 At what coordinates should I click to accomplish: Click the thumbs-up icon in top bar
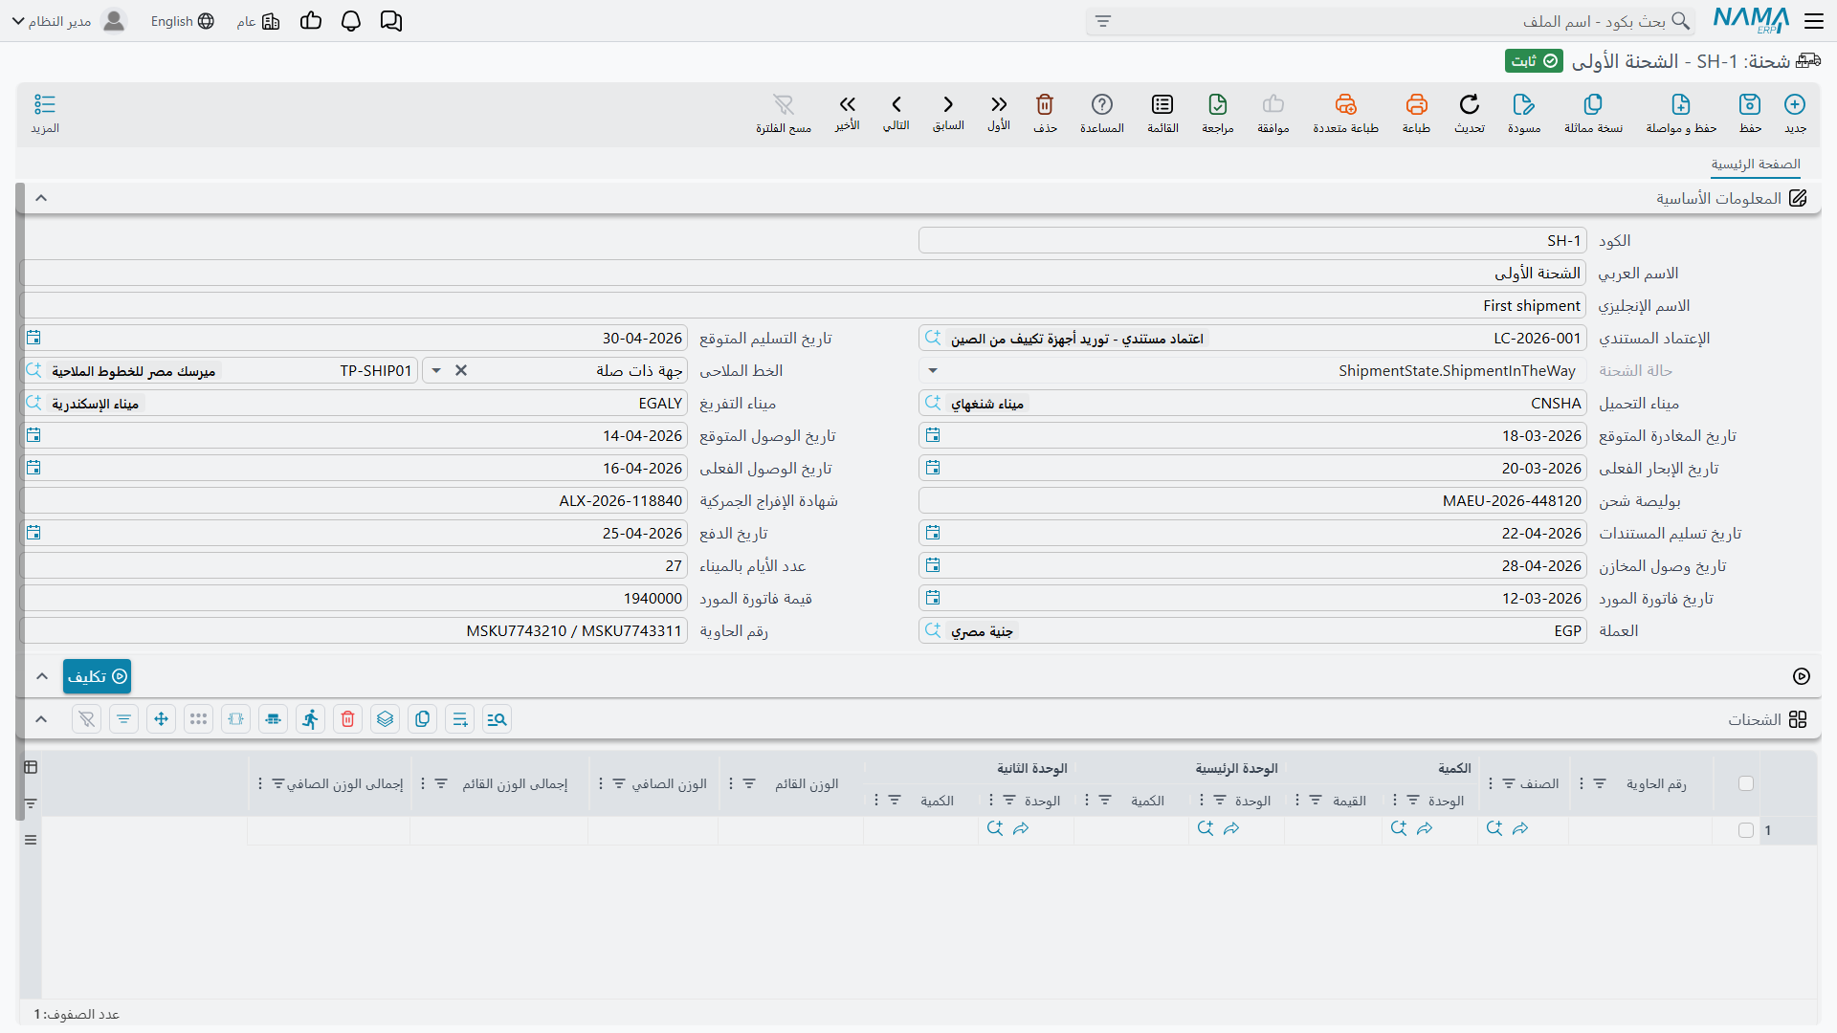311,21
